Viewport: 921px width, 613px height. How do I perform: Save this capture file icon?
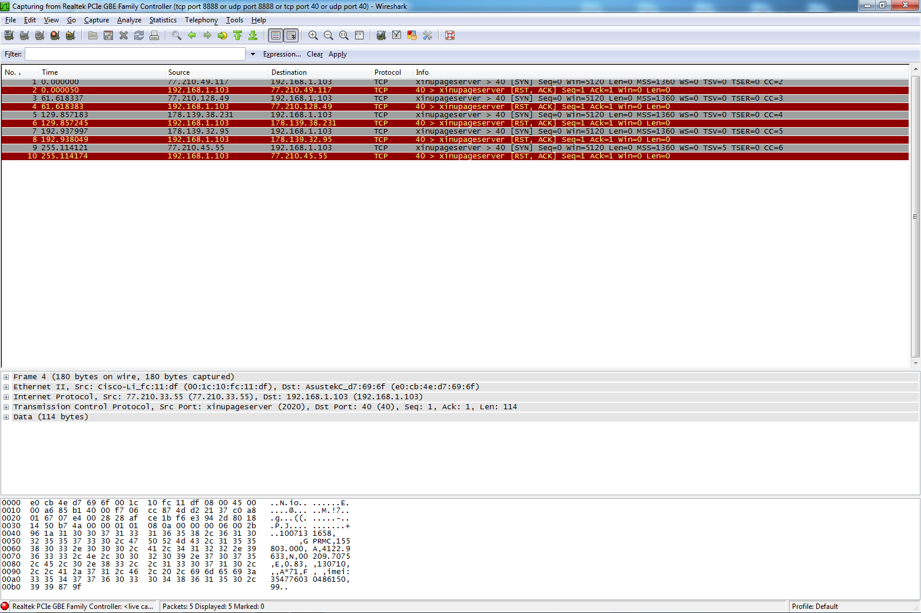click(108, 35)
